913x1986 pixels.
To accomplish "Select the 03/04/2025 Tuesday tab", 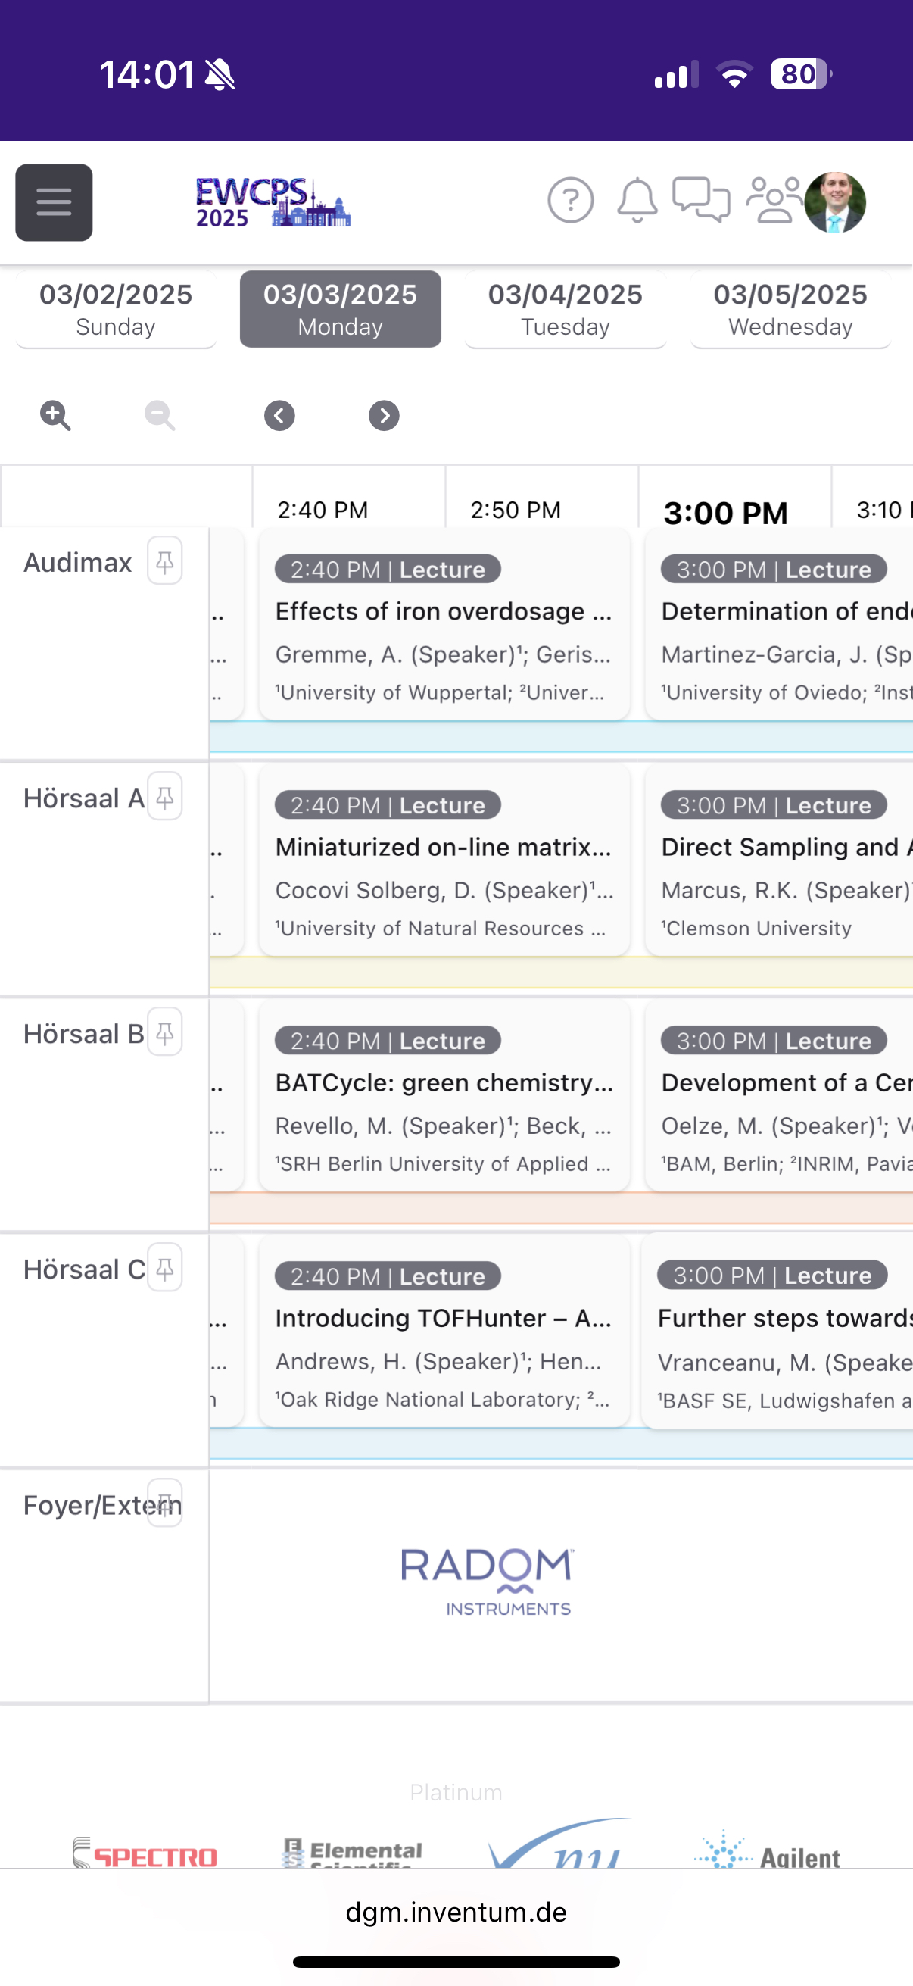I will (x=565, y=309).
